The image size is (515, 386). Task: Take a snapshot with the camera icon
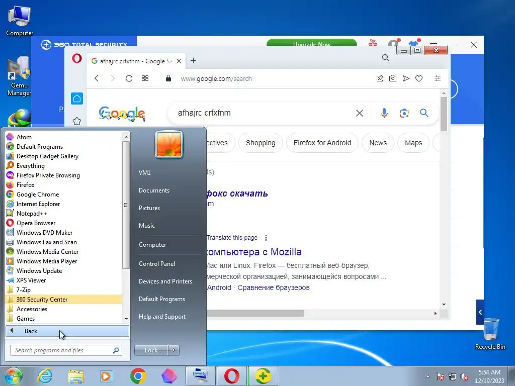pyautogui.click(x=392, y=78)
